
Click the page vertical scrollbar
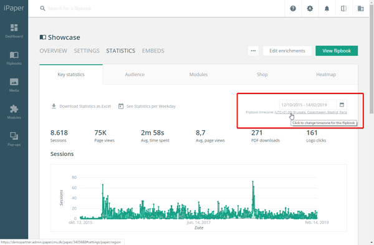pos(372,60)
